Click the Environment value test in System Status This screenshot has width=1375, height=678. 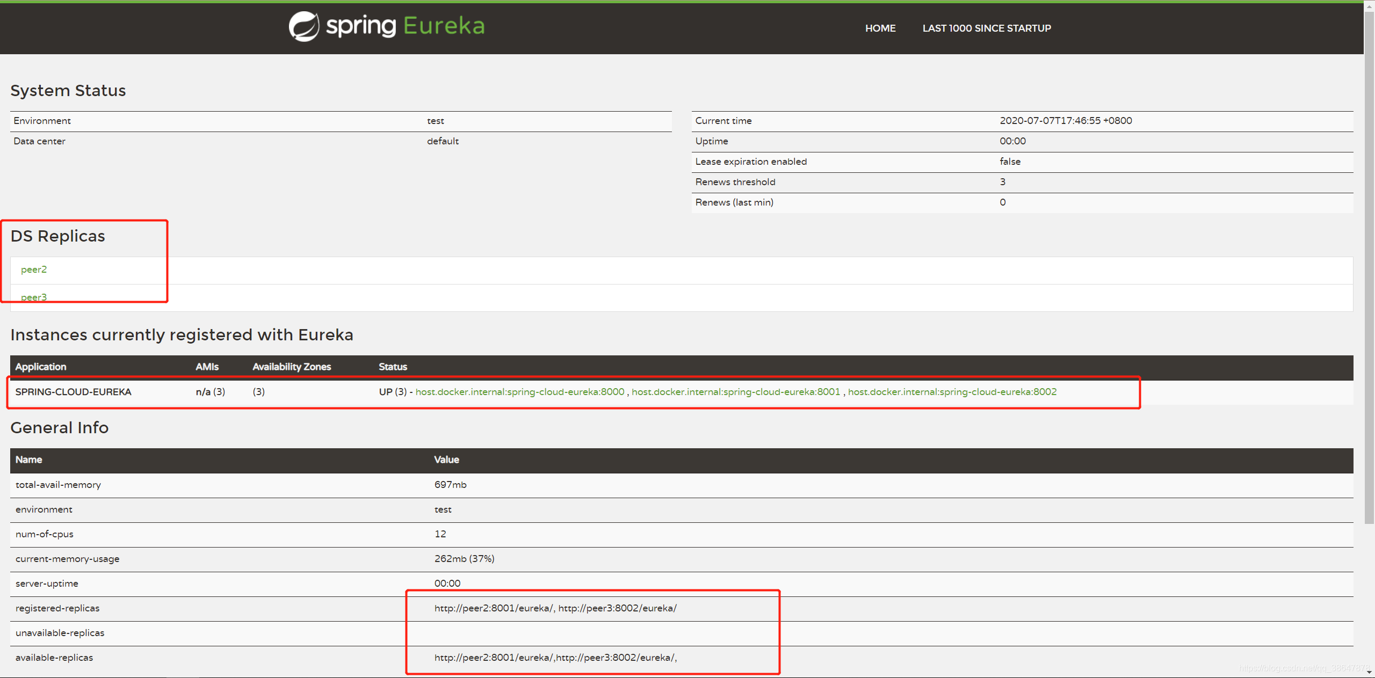pyautogui.click(x=436, y=121)
